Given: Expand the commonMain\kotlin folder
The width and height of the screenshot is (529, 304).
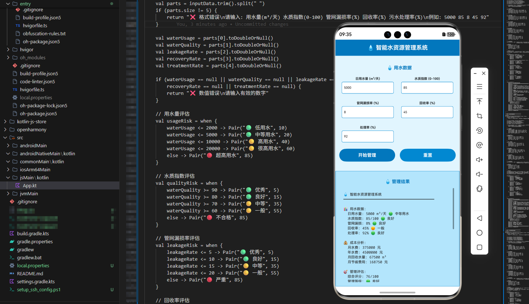Looking at the screenshot, I should (x=8, y=161).
